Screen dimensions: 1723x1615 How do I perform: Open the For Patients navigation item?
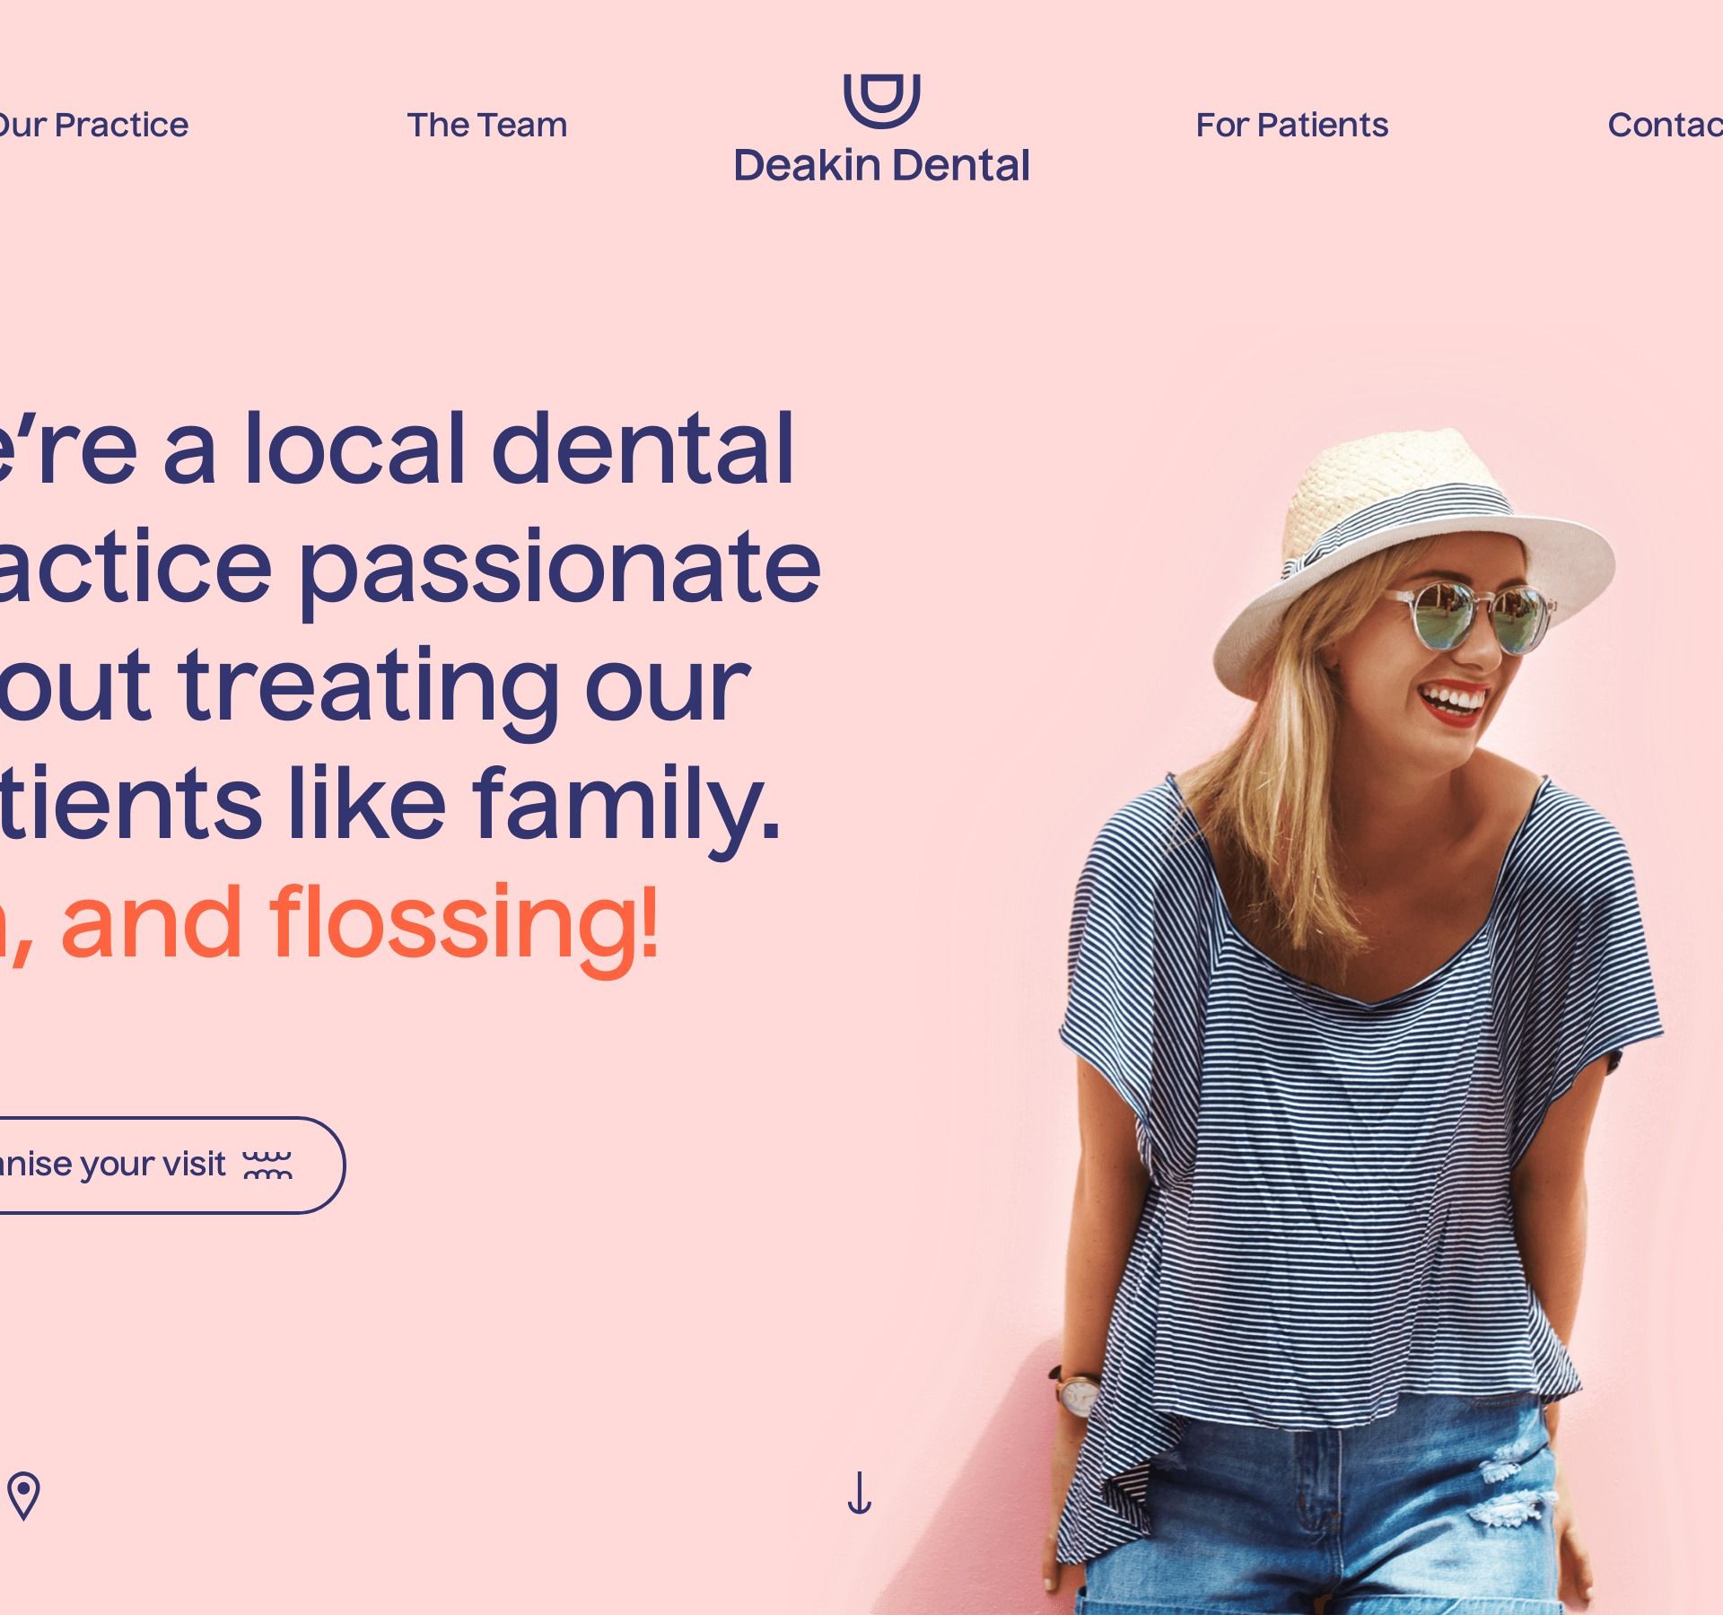pyautogui.click(x=1292, y=125)
